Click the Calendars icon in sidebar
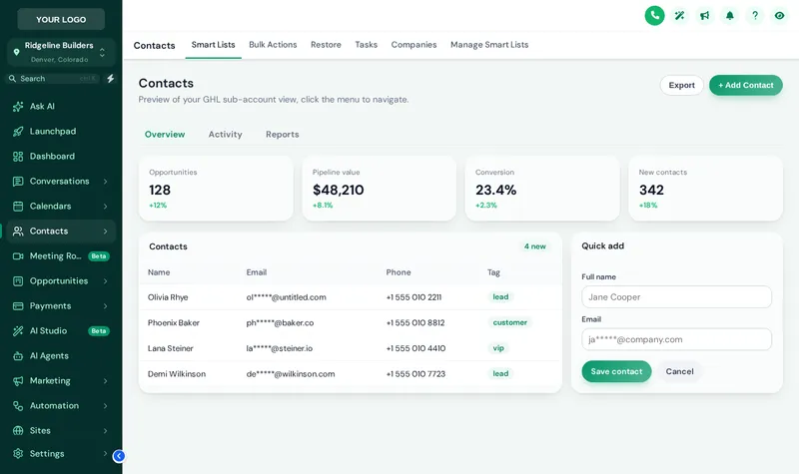Image resolution: width=799 pixels, height=474 pixels. pyautogui.click(x=18, y=207)
